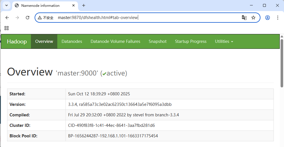Click the Started date value
The width and height of the screenshot is (284, 147).
click(99, 94)
